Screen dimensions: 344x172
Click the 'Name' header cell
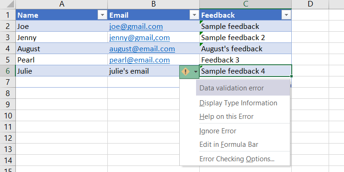click(62, 15)
